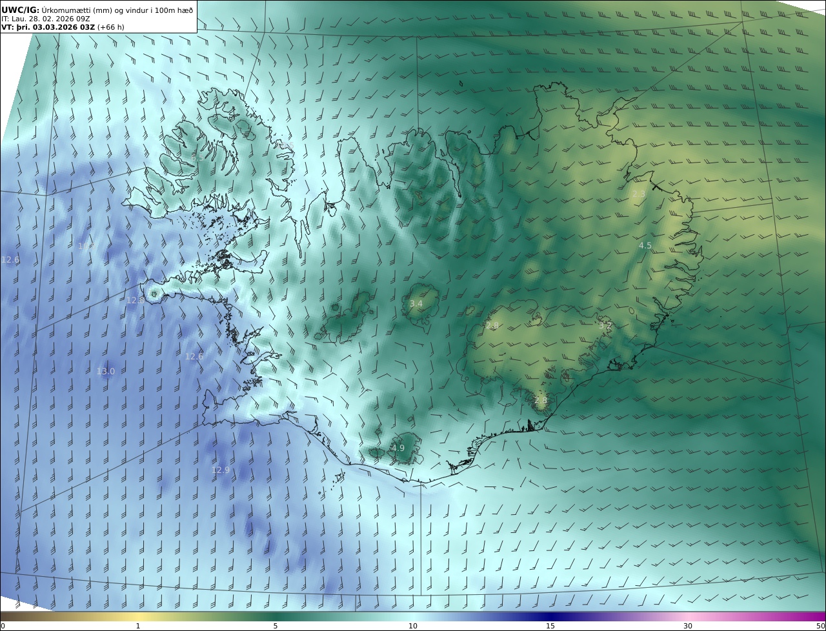Viewport: 826px width, 631px height.
Task: Click the 5 tick on the colour scale
Action: click(276, 626)
